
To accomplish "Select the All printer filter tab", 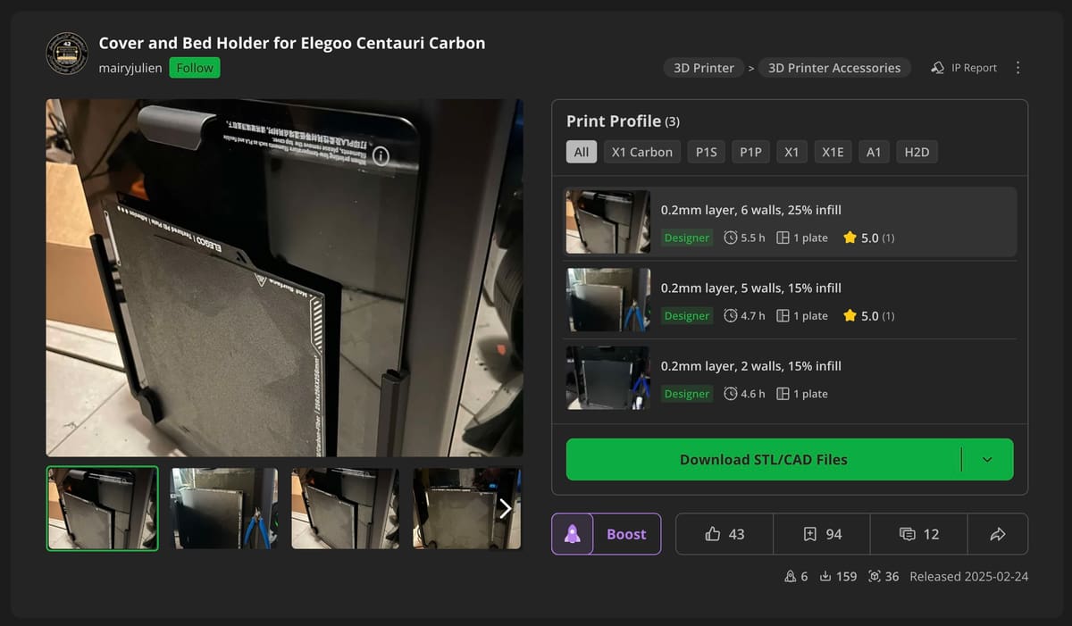I will 582,152.
